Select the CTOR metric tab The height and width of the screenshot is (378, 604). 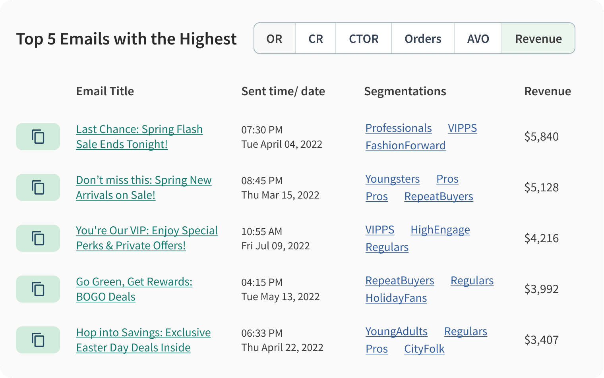pos(364,39)
